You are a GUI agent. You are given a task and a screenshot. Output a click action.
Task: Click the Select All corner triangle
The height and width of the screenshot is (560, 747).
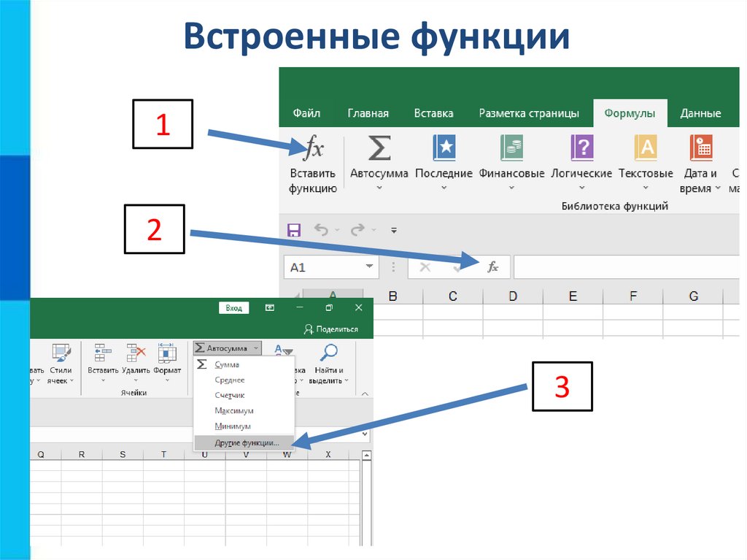pyautogui.click(x=298, y=296)
